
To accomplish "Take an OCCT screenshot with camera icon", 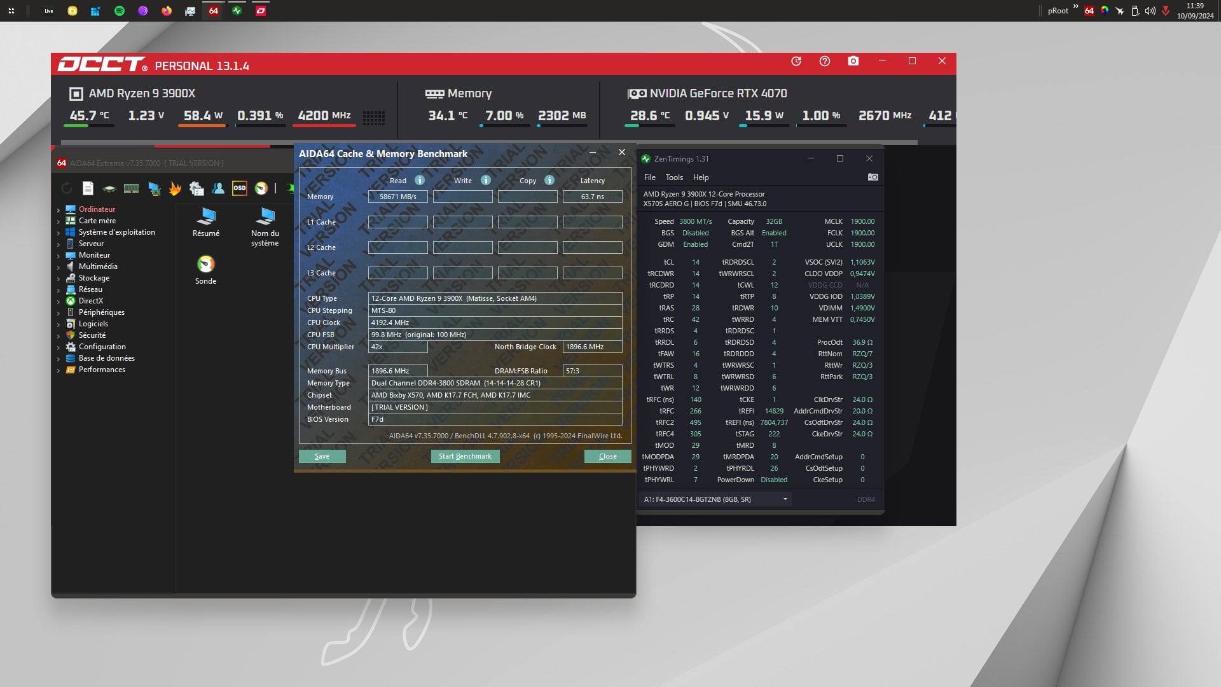I will click(853, 61).
